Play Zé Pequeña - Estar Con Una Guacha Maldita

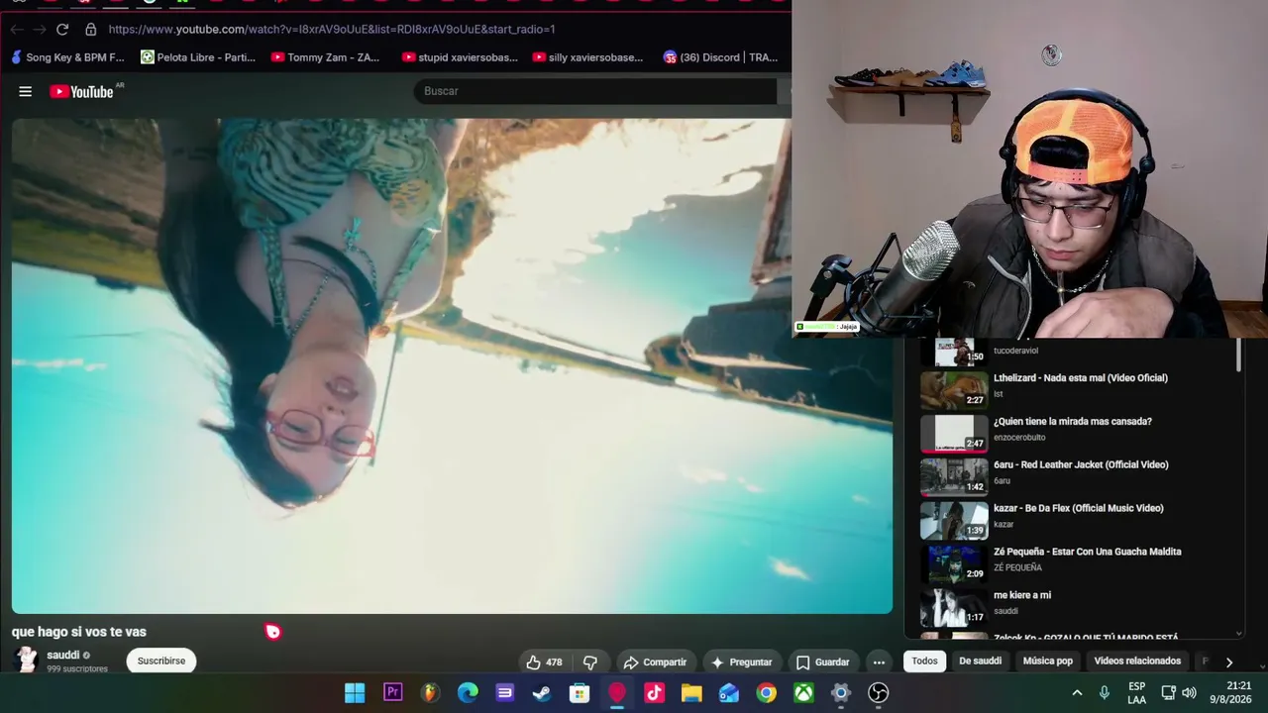1088,553
